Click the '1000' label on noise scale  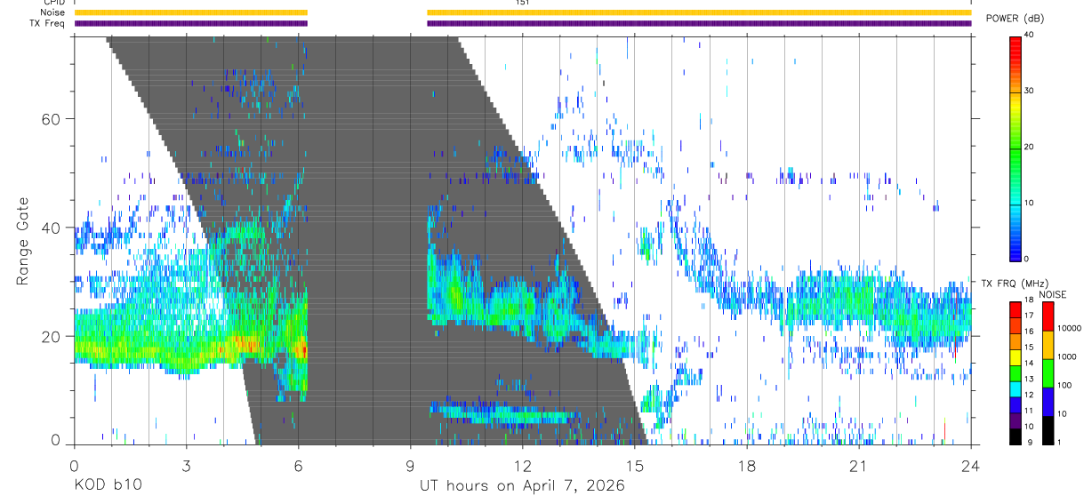click(1067, 356)
